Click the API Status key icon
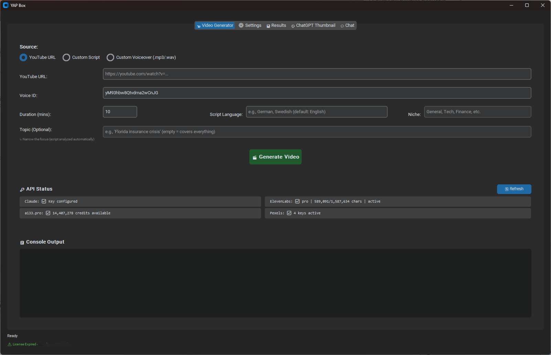Screen dimensions: 551x355 click(22, 190)
